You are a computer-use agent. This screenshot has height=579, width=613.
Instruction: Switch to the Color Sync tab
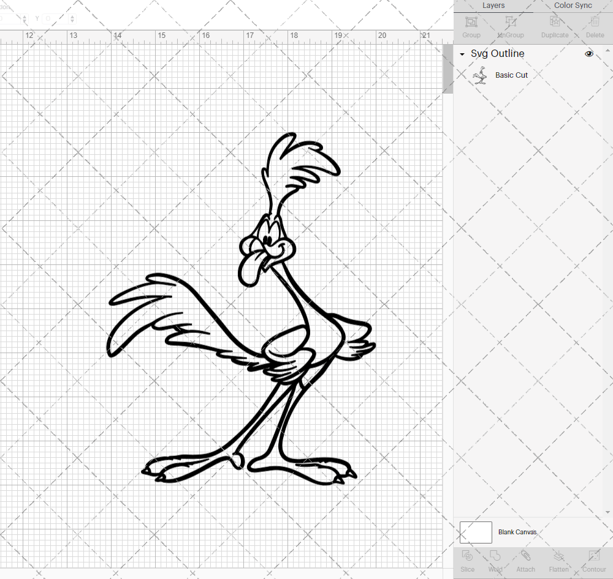573,6
